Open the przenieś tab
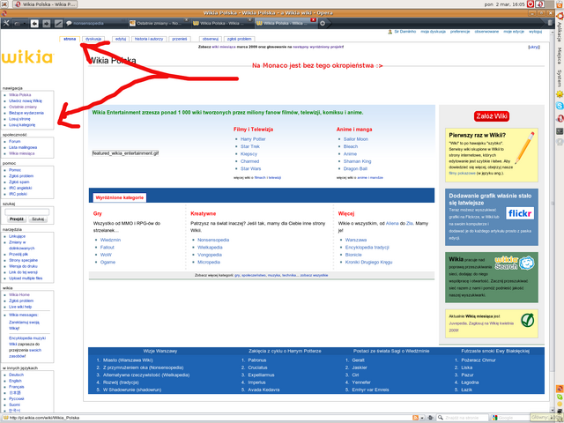Viewport: 564px width, 423px height. click(179, 39)
